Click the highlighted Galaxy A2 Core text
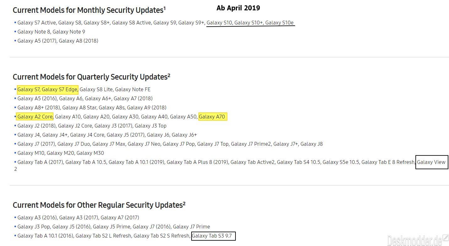Screen dimensions: 449x246 coord(35,117)
